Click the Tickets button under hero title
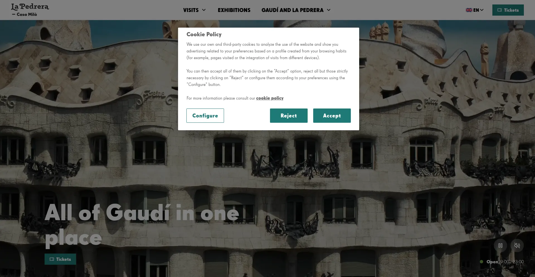The width and height of the screenshot is (535, 277). pyautogui.click(x=60, y=259)
